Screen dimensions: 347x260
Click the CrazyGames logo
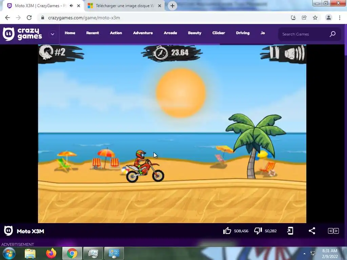click(22, 34)
